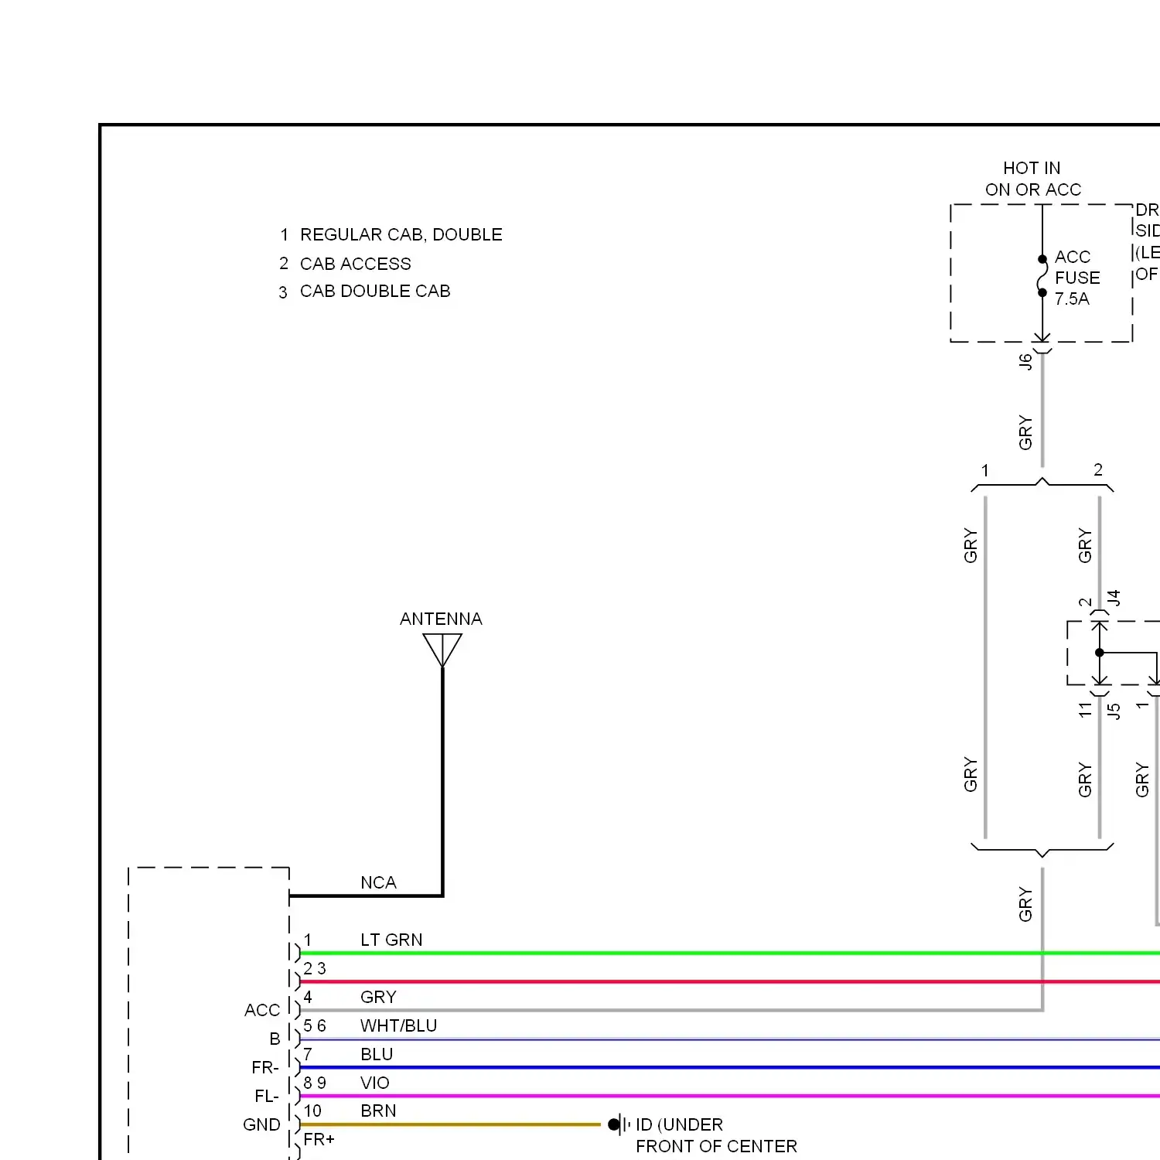Screen dimensions: 1160x1160
Task: Click the ID (UNDER ground location text
Action: (x=679, y=1124)
